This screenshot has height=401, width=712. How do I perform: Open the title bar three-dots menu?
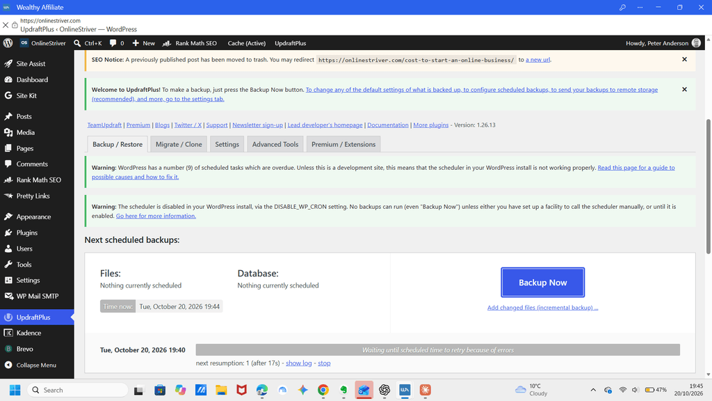pyautogui.click(x=640, y=7)
